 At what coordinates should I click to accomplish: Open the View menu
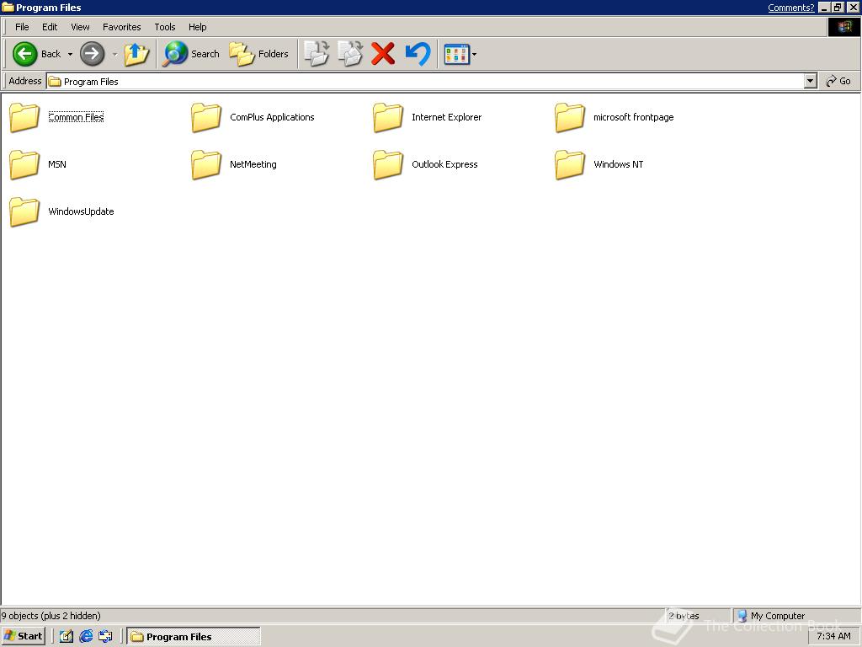tap(80, 27)
